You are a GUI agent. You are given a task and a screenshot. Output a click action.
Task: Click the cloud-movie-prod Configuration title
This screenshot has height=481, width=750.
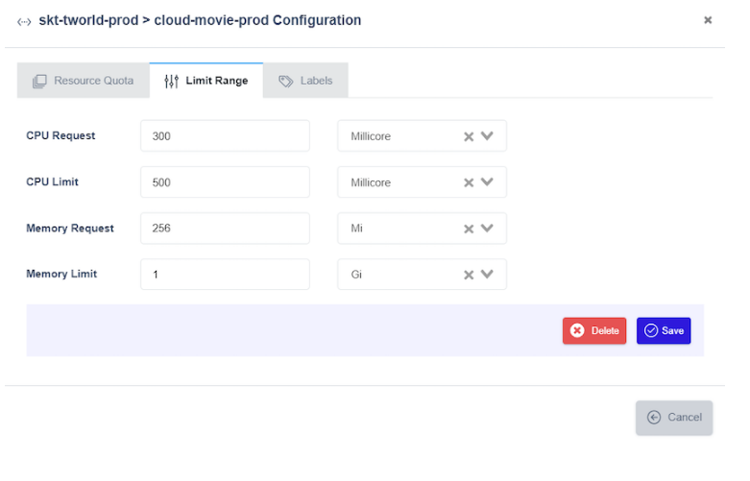pyautogui.click(x=257, y=20)
